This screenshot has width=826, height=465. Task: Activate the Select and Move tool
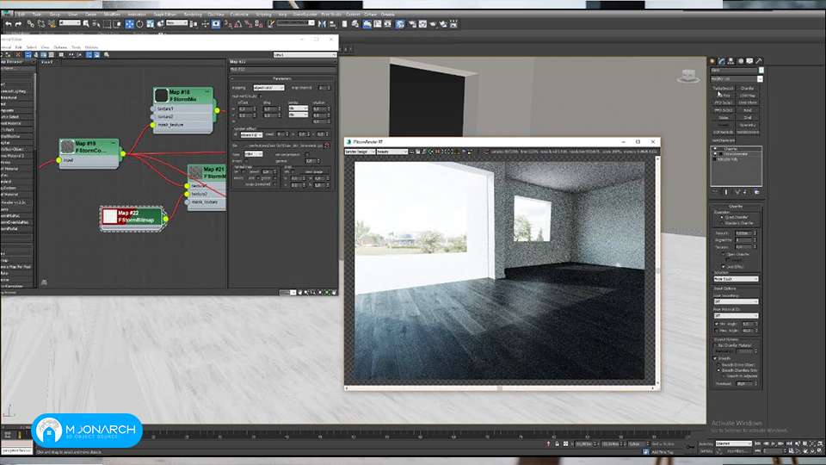(x=129, y=24)
